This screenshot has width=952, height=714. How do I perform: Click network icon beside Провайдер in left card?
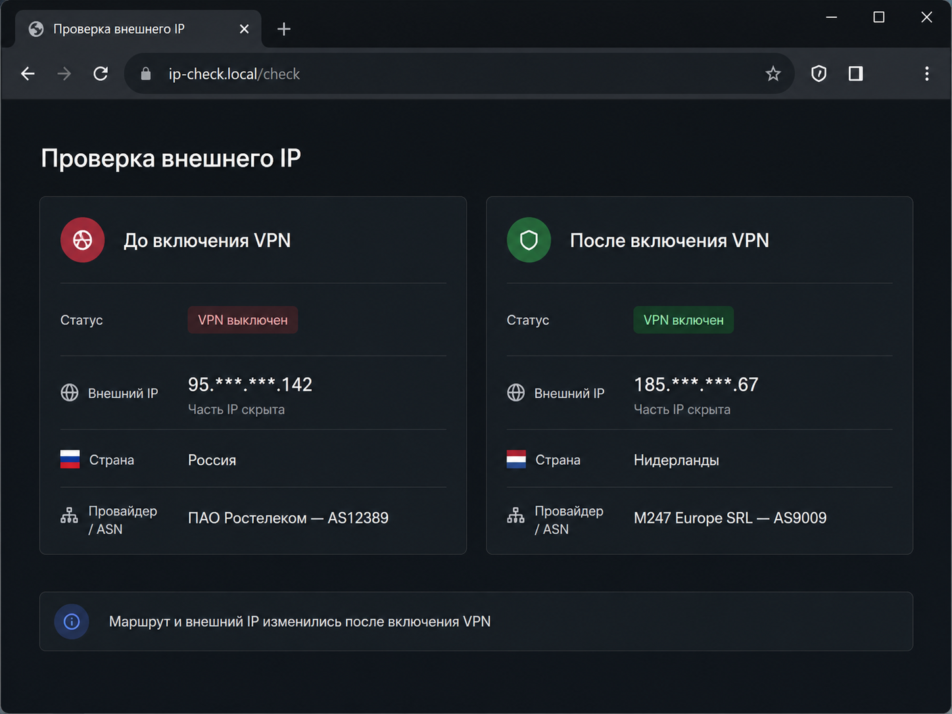pyautogui.click(x=69, y=516)
